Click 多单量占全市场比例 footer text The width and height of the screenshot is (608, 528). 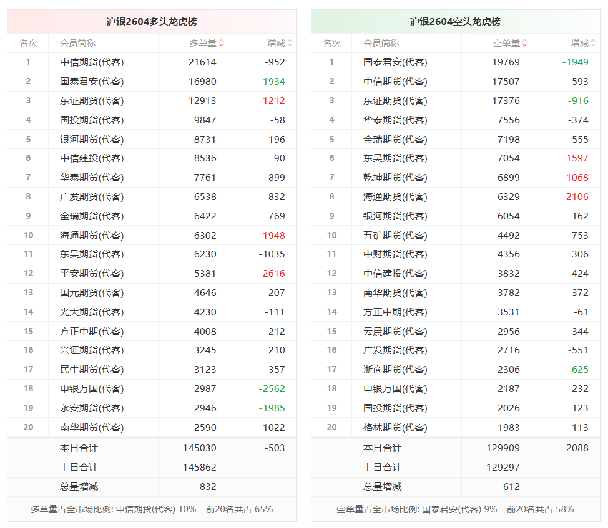(152, 509)
